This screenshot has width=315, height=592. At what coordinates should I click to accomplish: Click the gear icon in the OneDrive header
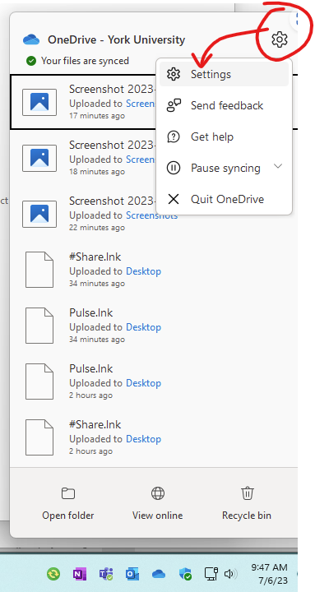(280, 39)
